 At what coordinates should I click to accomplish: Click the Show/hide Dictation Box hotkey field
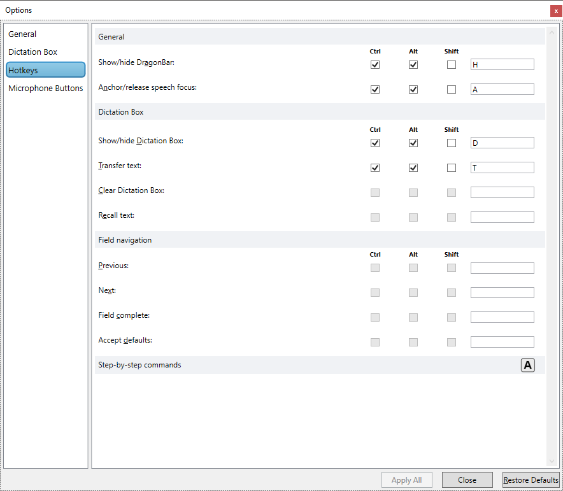click(502, 143)
